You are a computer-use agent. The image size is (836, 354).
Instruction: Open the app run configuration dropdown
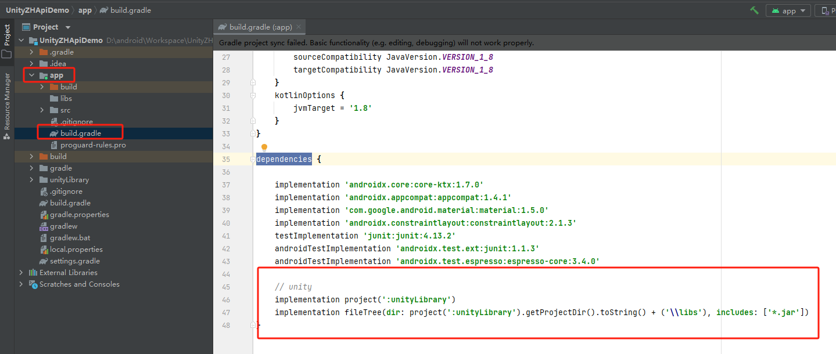pos(788,10)
